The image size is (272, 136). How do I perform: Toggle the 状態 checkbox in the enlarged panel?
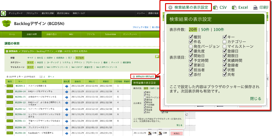click(x=224, y=70)
